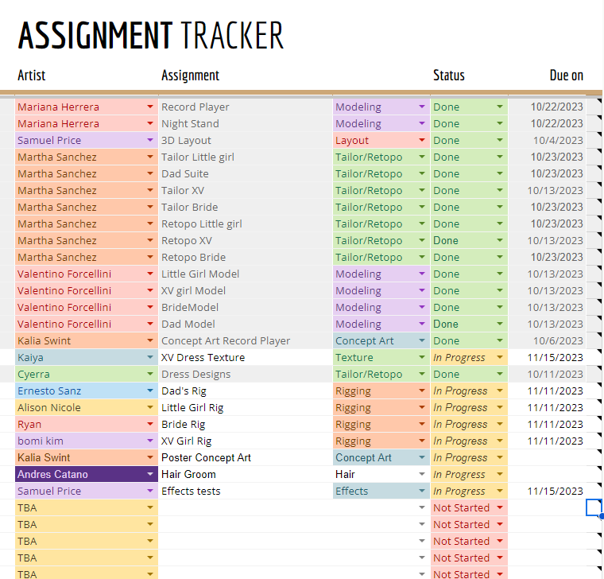Open status dropdown for Hair Groom row
The height and width of the screenshot is (579, 604).
click(x=500, y=475)
